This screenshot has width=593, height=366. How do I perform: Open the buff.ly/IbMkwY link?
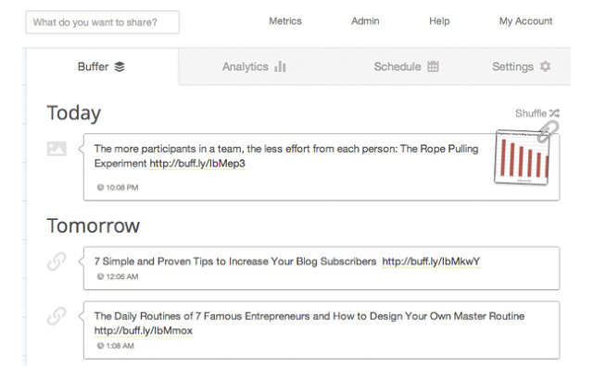pyautogui.click(x=431, y=262)
